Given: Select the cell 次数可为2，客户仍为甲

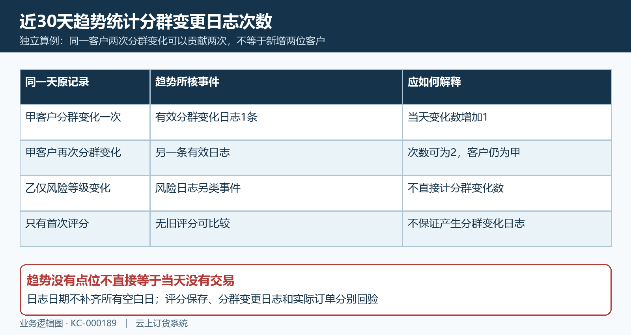Looking at the screenshot, I should (x=507, y=158).
